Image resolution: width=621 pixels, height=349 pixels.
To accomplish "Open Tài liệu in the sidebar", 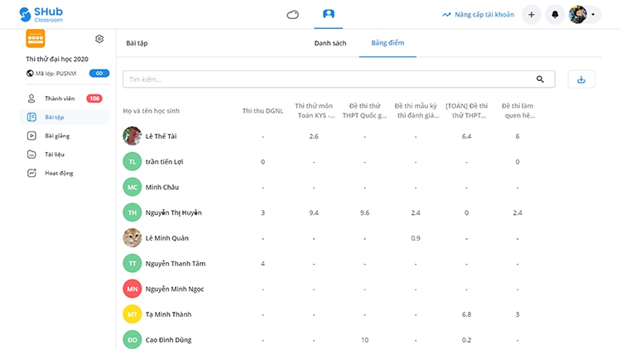I will coord(55,155).
